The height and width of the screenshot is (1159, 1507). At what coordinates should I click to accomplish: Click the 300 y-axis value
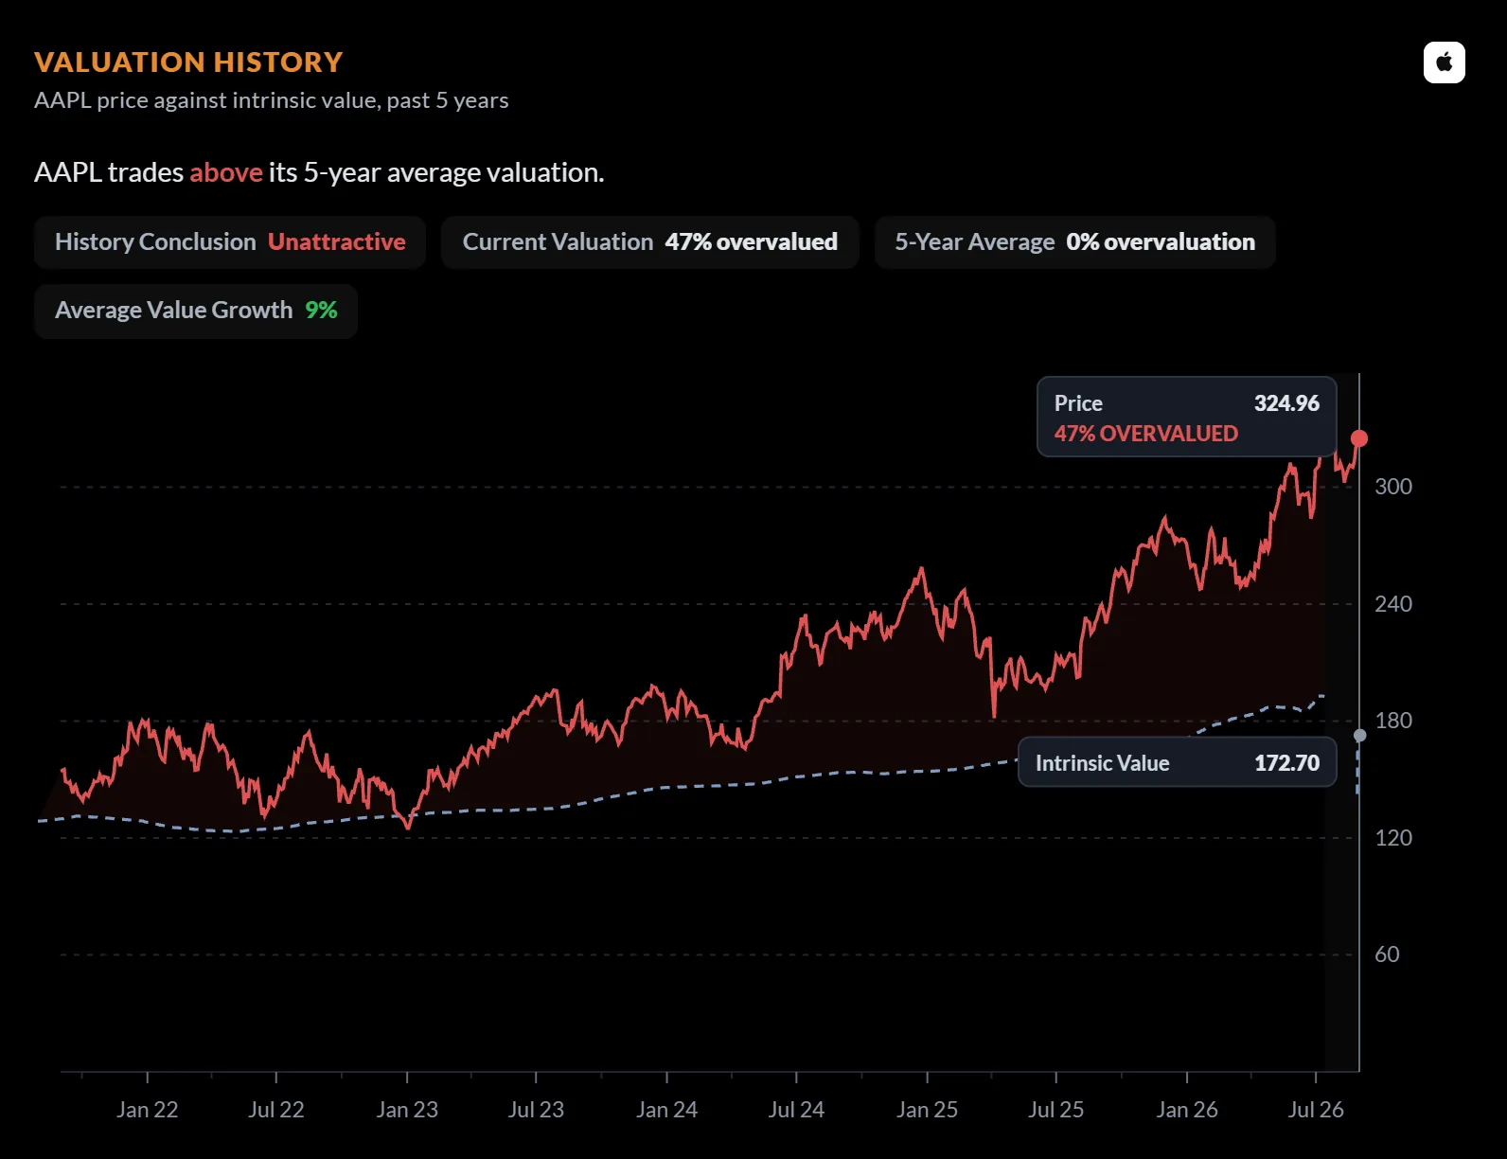1393,487
